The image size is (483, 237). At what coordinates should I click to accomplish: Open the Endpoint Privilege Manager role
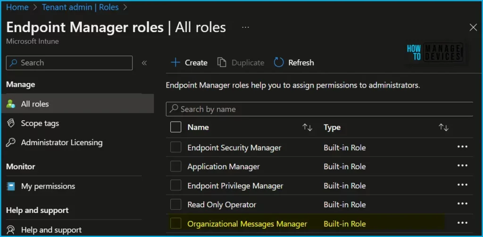tap(235, 186)
